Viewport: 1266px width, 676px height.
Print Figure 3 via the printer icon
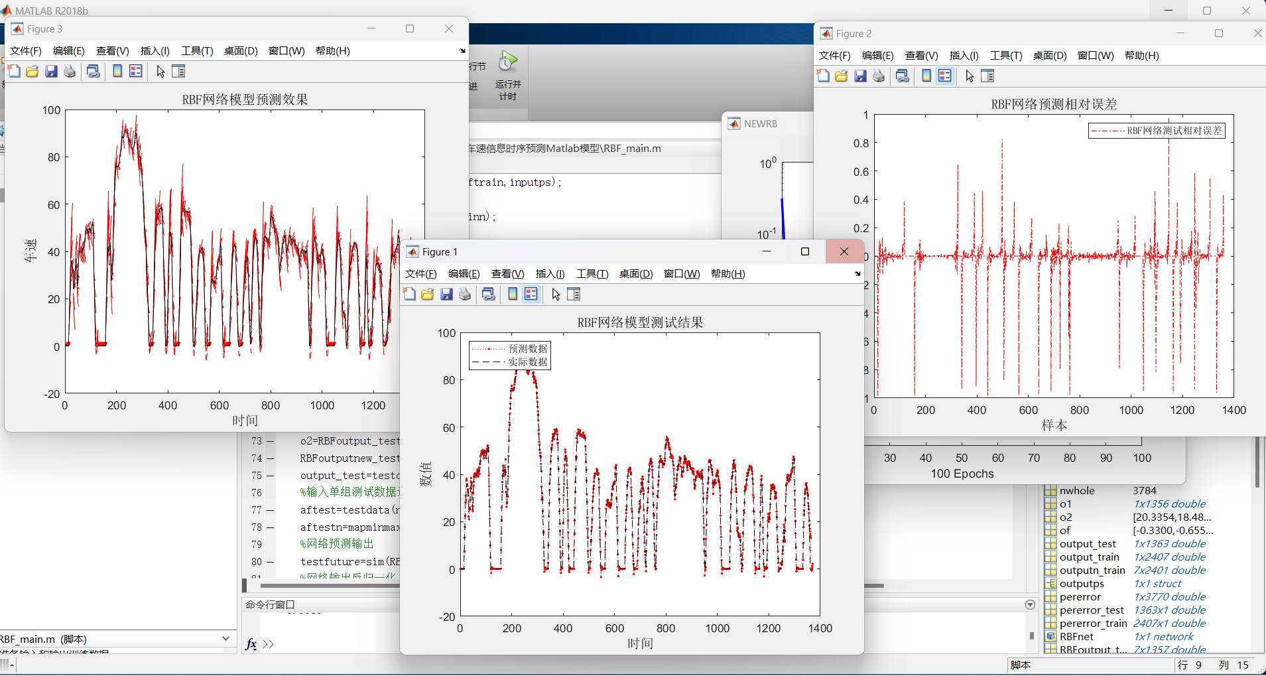[70, 72]
